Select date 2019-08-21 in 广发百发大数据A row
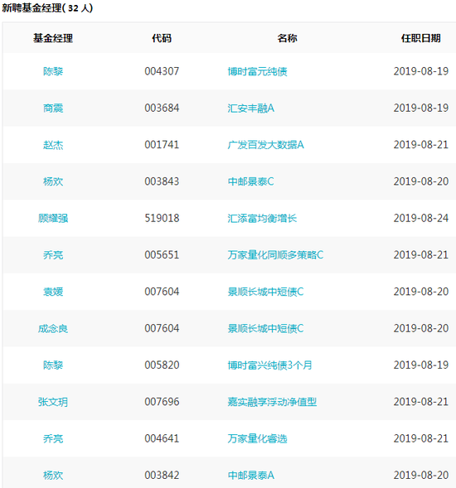The width and height of the screenshot is (456, 488). pyautogui.click(x=421, y=145)
